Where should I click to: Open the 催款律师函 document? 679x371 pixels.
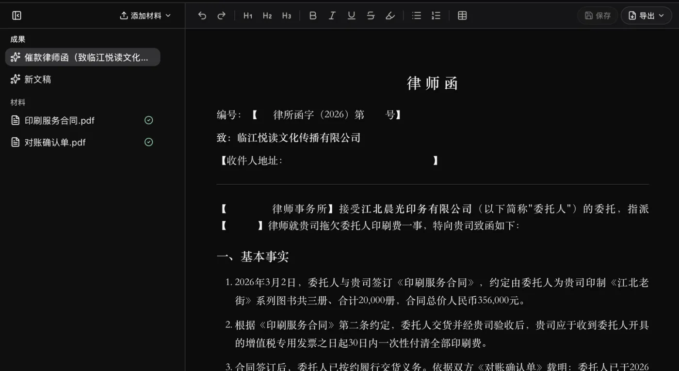(x=82, y=57)
